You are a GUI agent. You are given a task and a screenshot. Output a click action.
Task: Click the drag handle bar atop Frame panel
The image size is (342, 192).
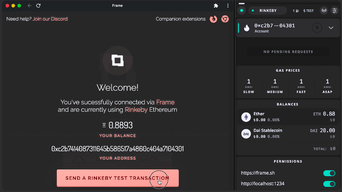click(x=242, y=4)
